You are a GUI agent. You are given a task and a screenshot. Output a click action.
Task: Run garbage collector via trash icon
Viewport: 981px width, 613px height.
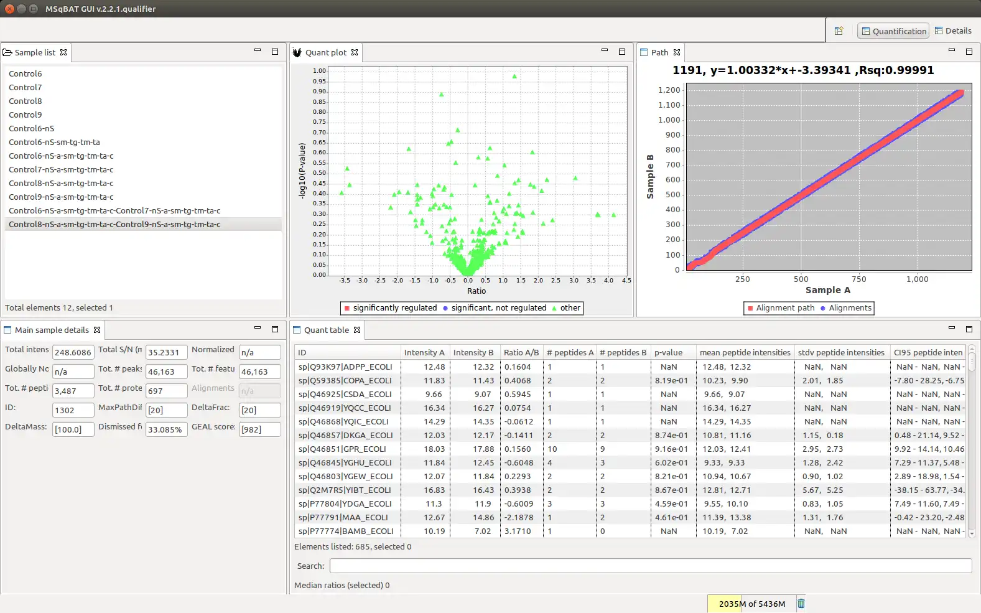coord(801,604)
